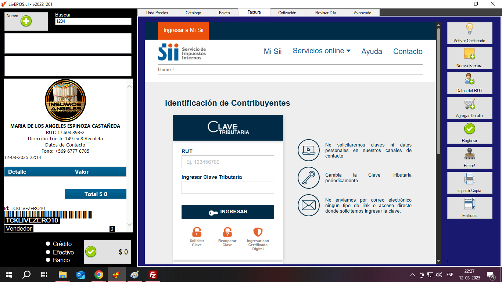Click the Ayuda link
The height and width of the screenshot is (282, 502).
372,51
